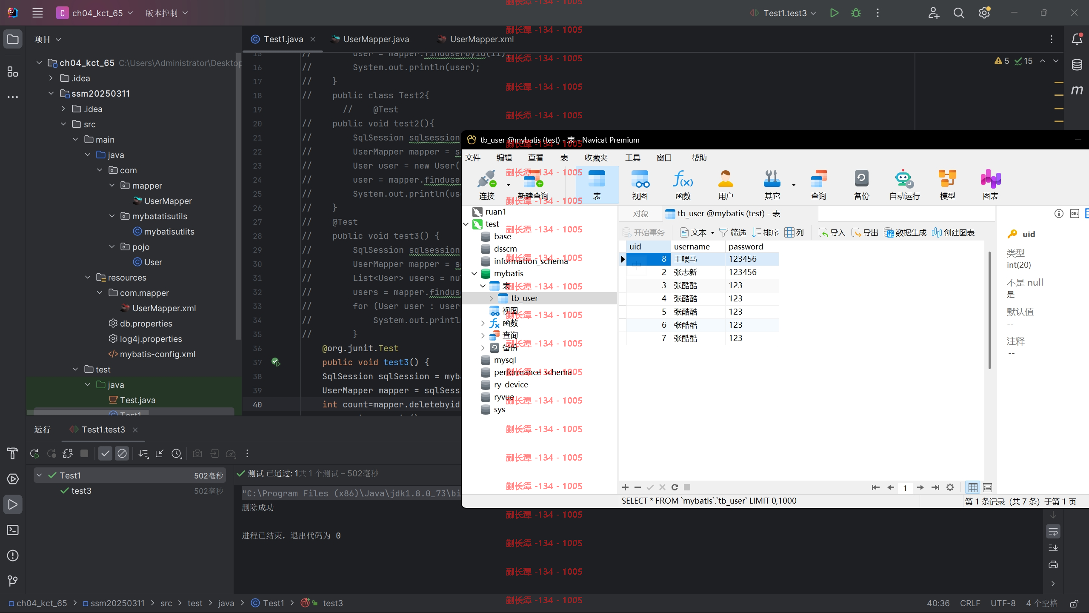This screenshot has height=613, width=1089.
Task: Open Navicat Charts (图表) icon
Action: (x=990, y=184)
